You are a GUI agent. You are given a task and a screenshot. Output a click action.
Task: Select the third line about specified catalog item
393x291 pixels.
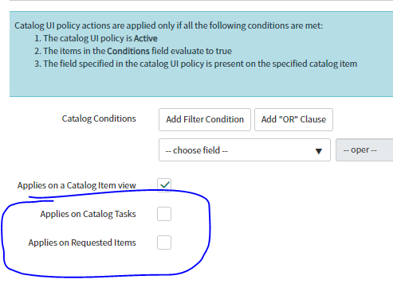[x=196, y=64]
